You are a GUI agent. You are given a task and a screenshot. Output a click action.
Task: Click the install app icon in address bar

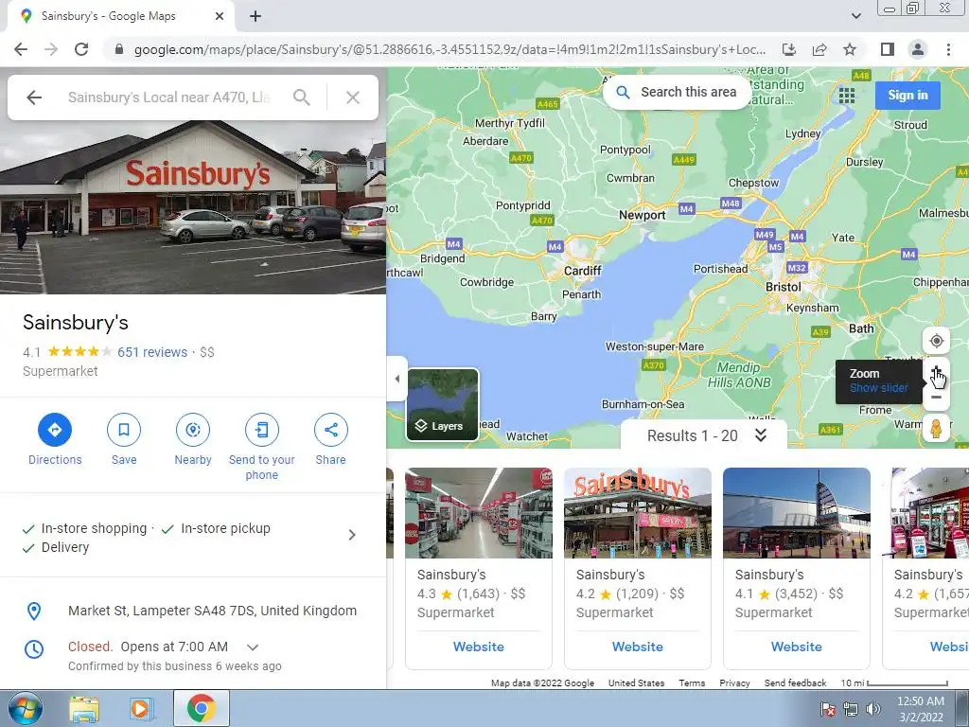(788, 49)
